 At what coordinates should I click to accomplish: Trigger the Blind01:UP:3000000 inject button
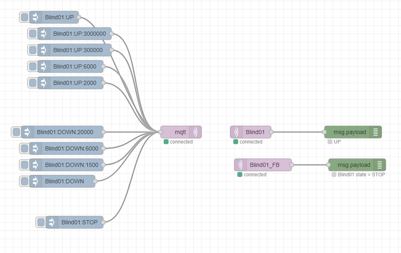click(x=33, y=34)
